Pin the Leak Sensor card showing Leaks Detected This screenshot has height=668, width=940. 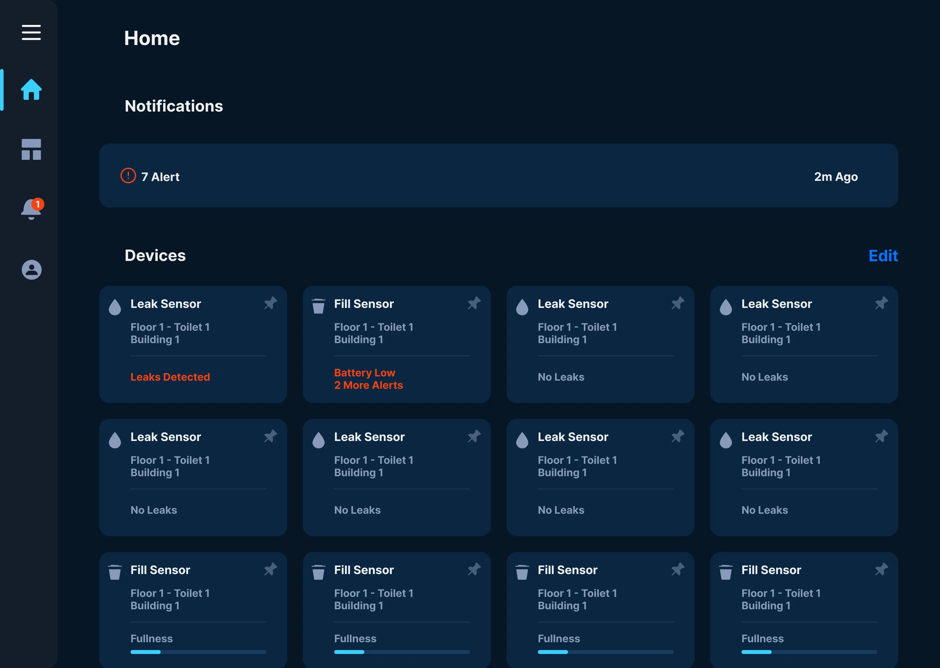[270, 303]
